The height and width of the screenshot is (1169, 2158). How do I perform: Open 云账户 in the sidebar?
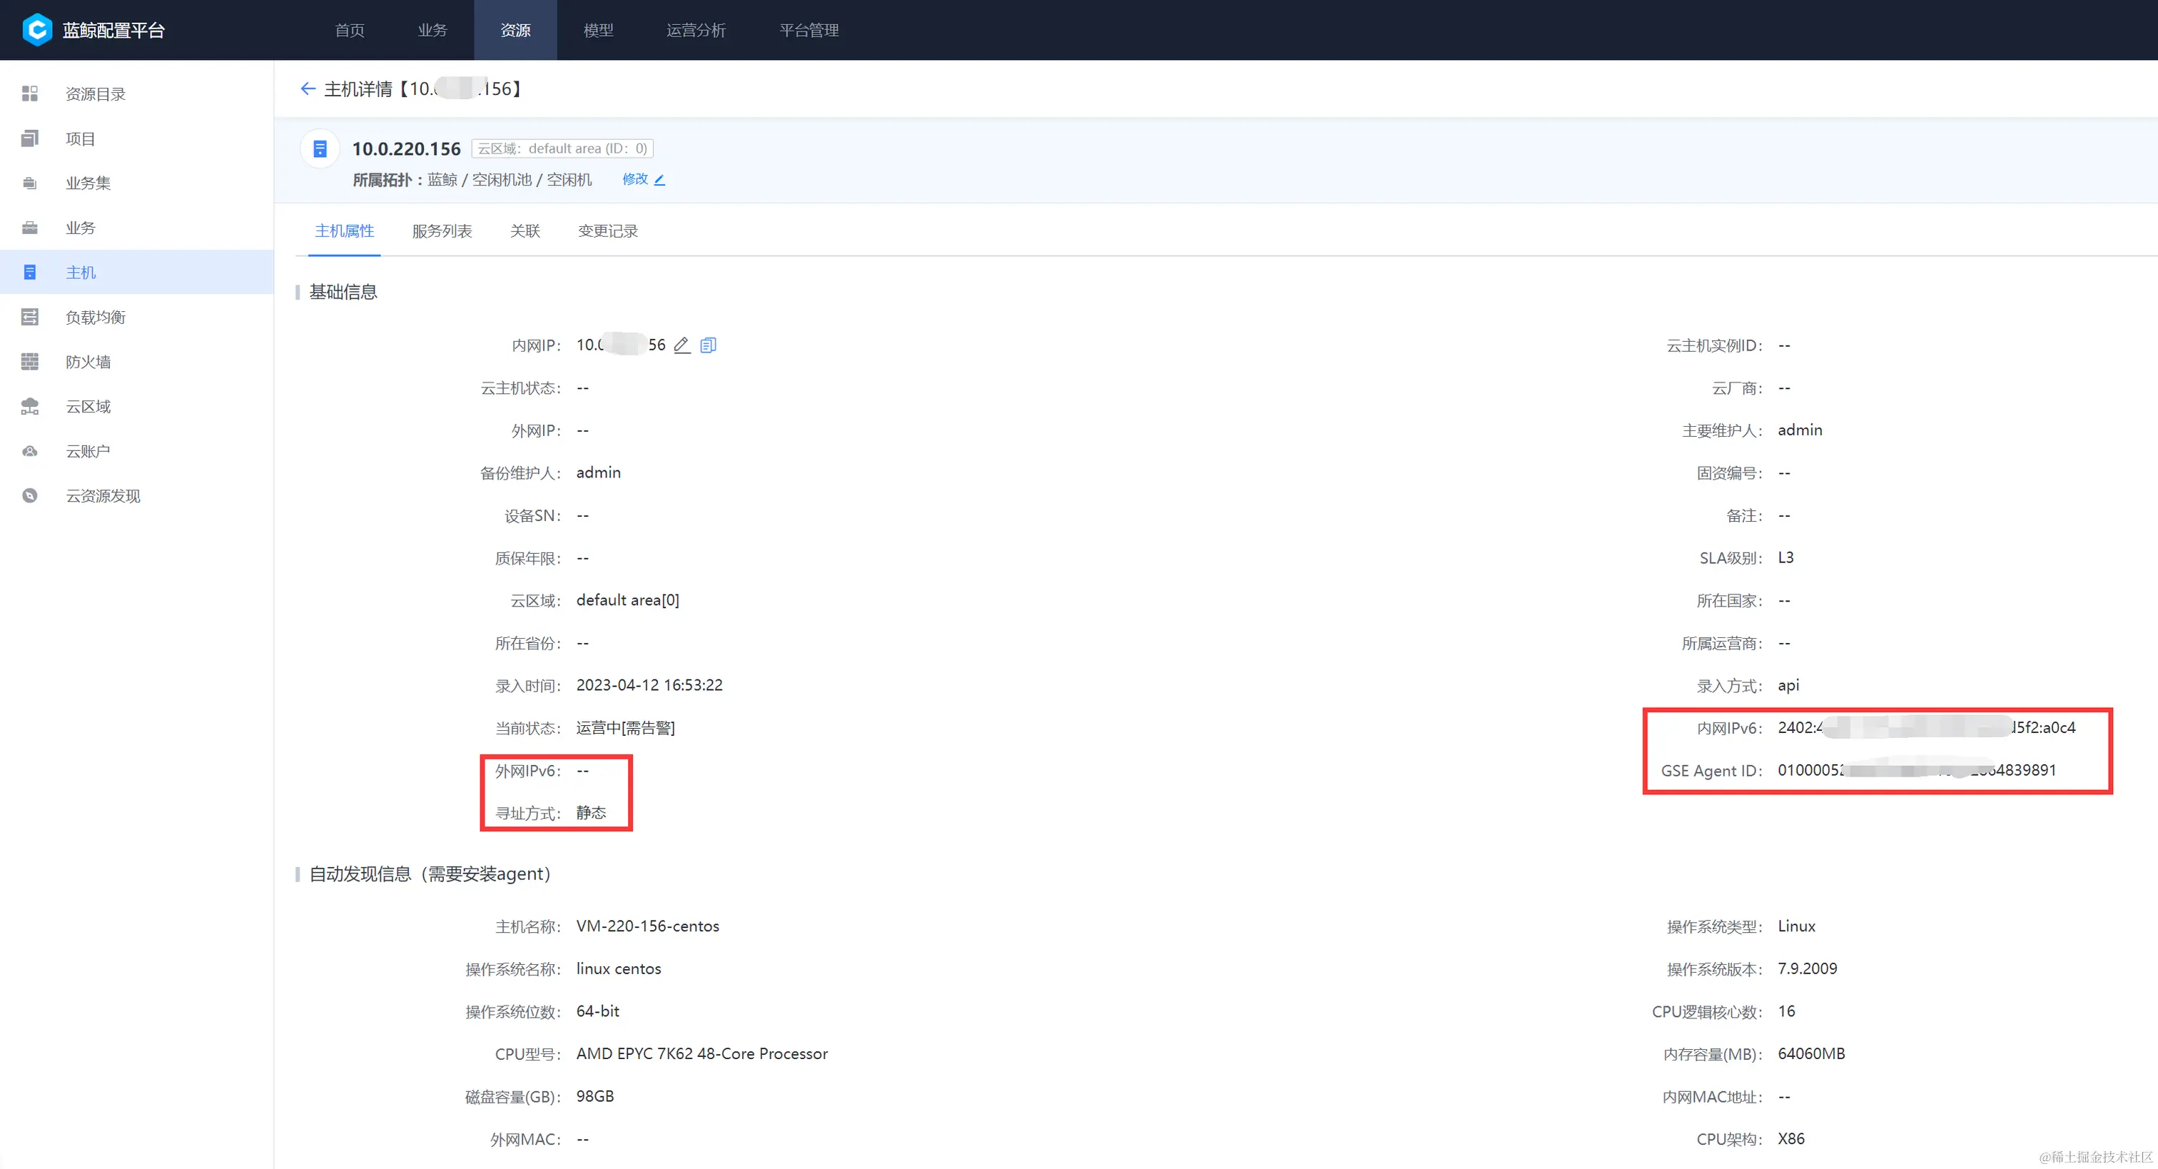point(88,451)
